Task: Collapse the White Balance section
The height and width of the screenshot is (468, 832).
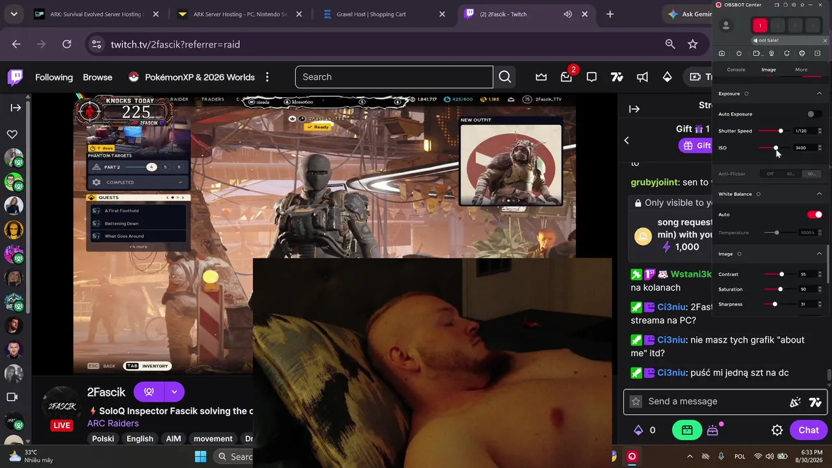Action: coord(819,194)
